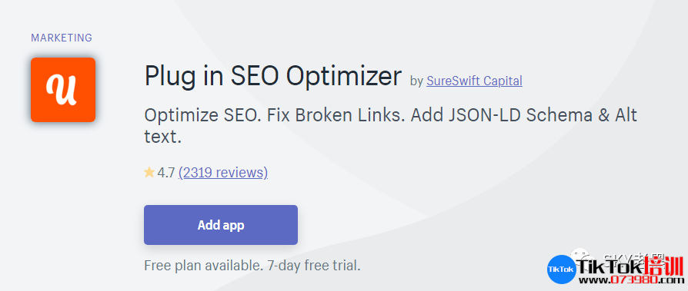The height and width of the screenshot is (291, 688).
Task: Click the 4.7 rating number
Action: (x=166, y=173)
